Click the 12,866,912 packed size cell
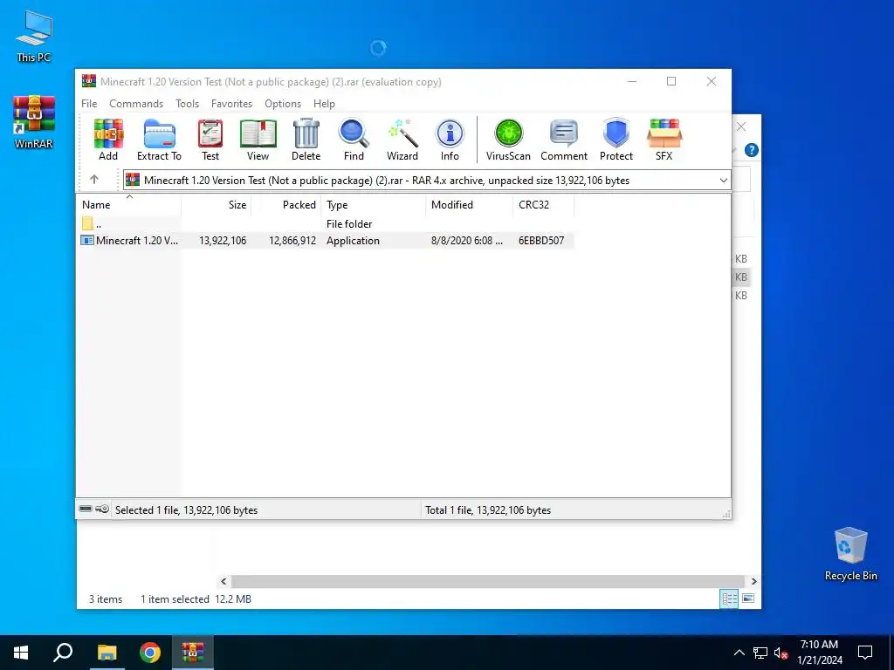The image size is (894, 670). (x=292, y=241)
